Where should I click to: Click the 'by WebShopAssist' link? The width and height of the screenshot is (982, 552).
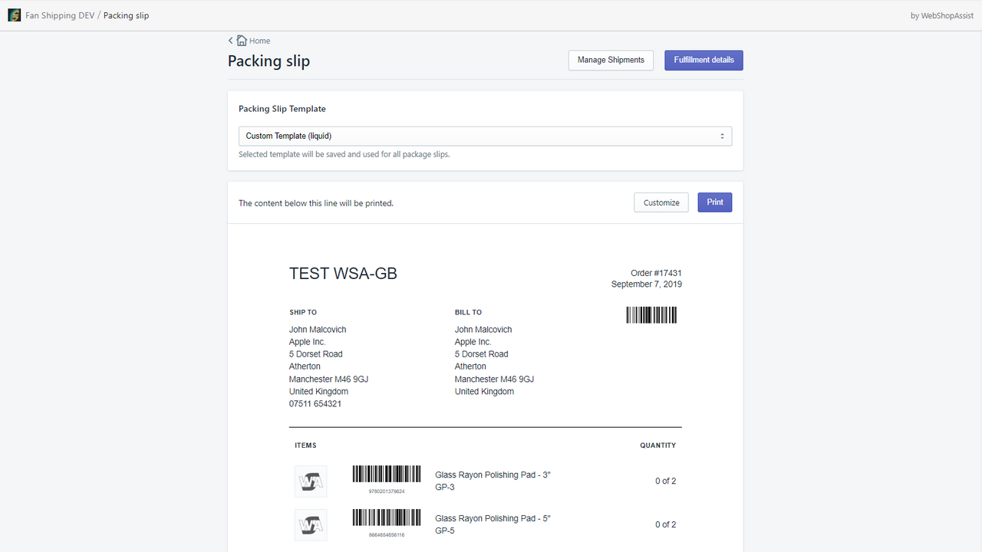[941, 15]
